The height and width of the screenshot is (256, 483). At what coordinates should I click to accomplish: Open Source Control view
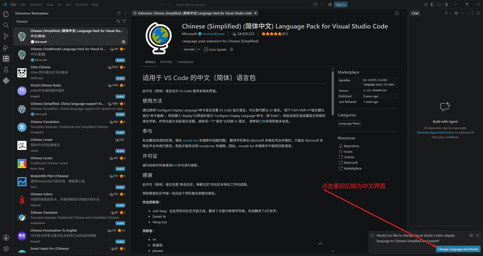[x=6, y=36]
